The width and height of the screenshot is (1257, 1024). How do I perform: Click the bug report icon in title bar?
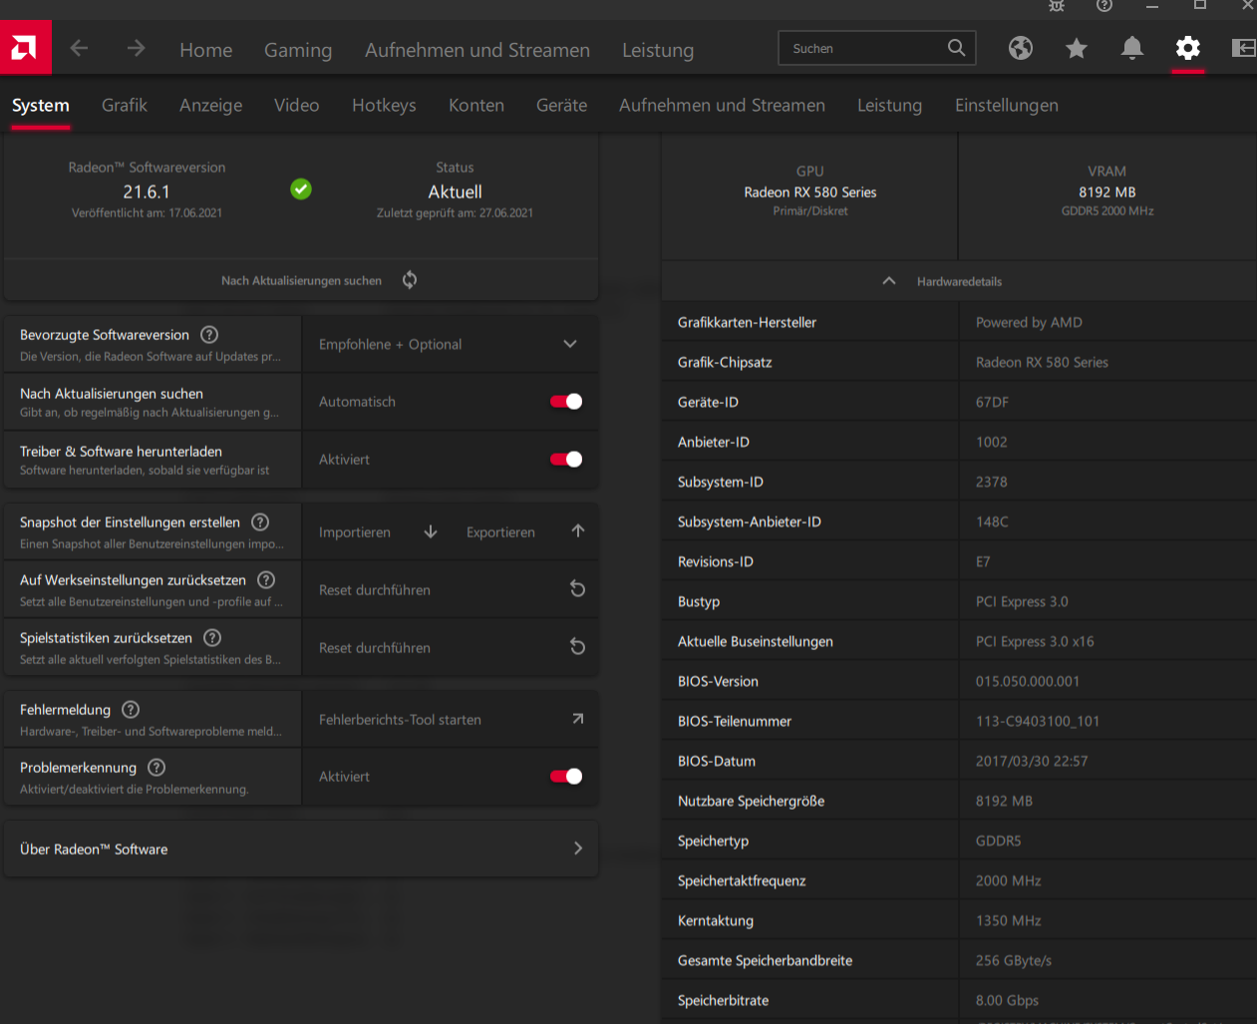(1057, 6)
